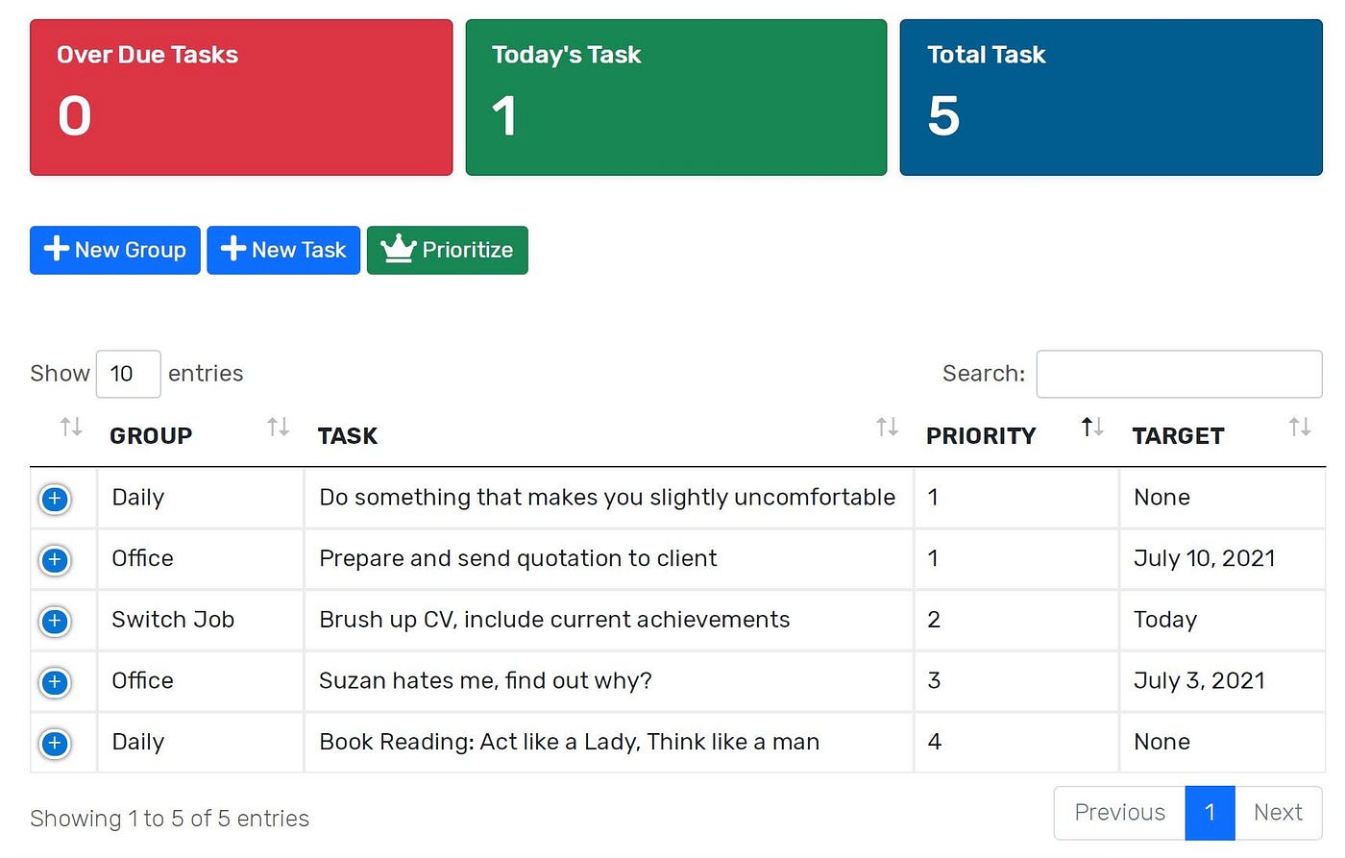This screenshot has width=1345, height=858.
Task: Sort by the TARGET column icon
Action: point(1301,428)
